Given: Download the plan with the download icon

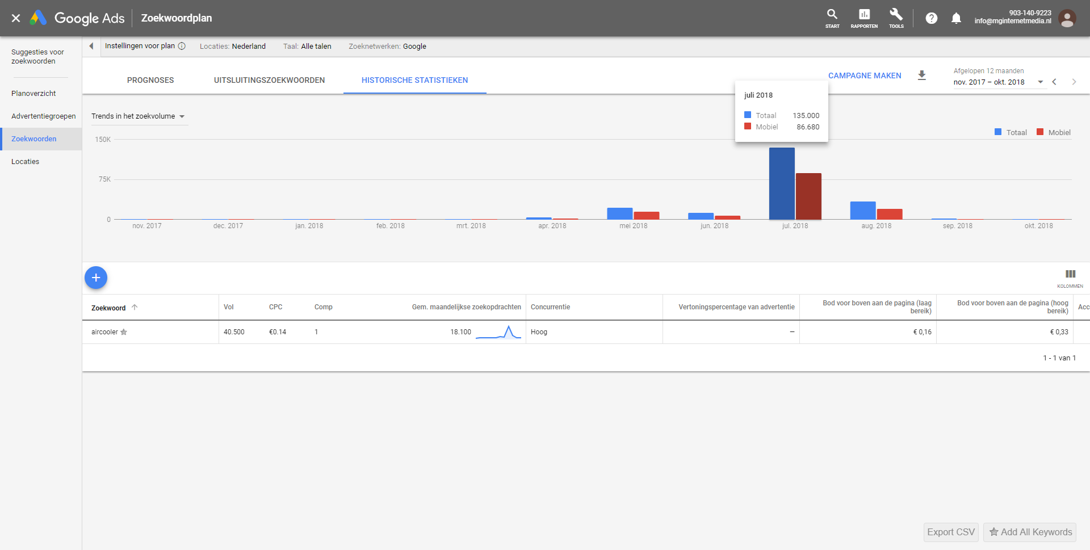Looking at the screenshot, I should (922, 75).
